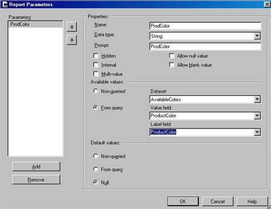271x209 pixels.
Task: Move parameter down with arrow button
Action: 72,40
